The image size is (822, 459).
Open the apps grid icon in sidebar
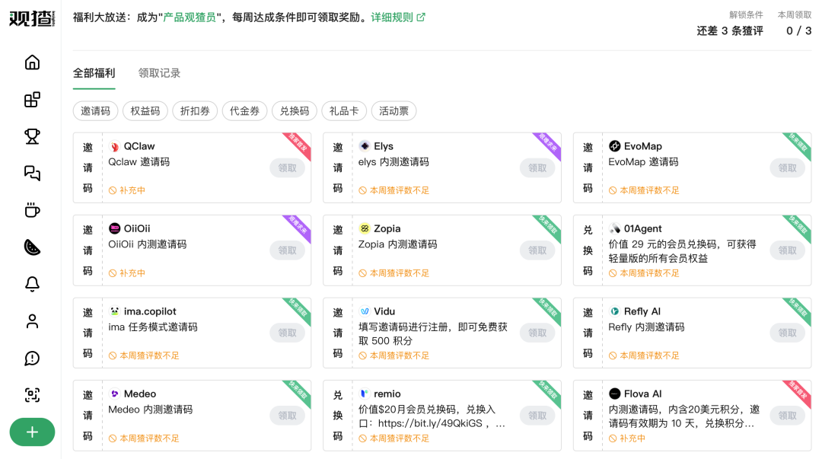(32, 99)
